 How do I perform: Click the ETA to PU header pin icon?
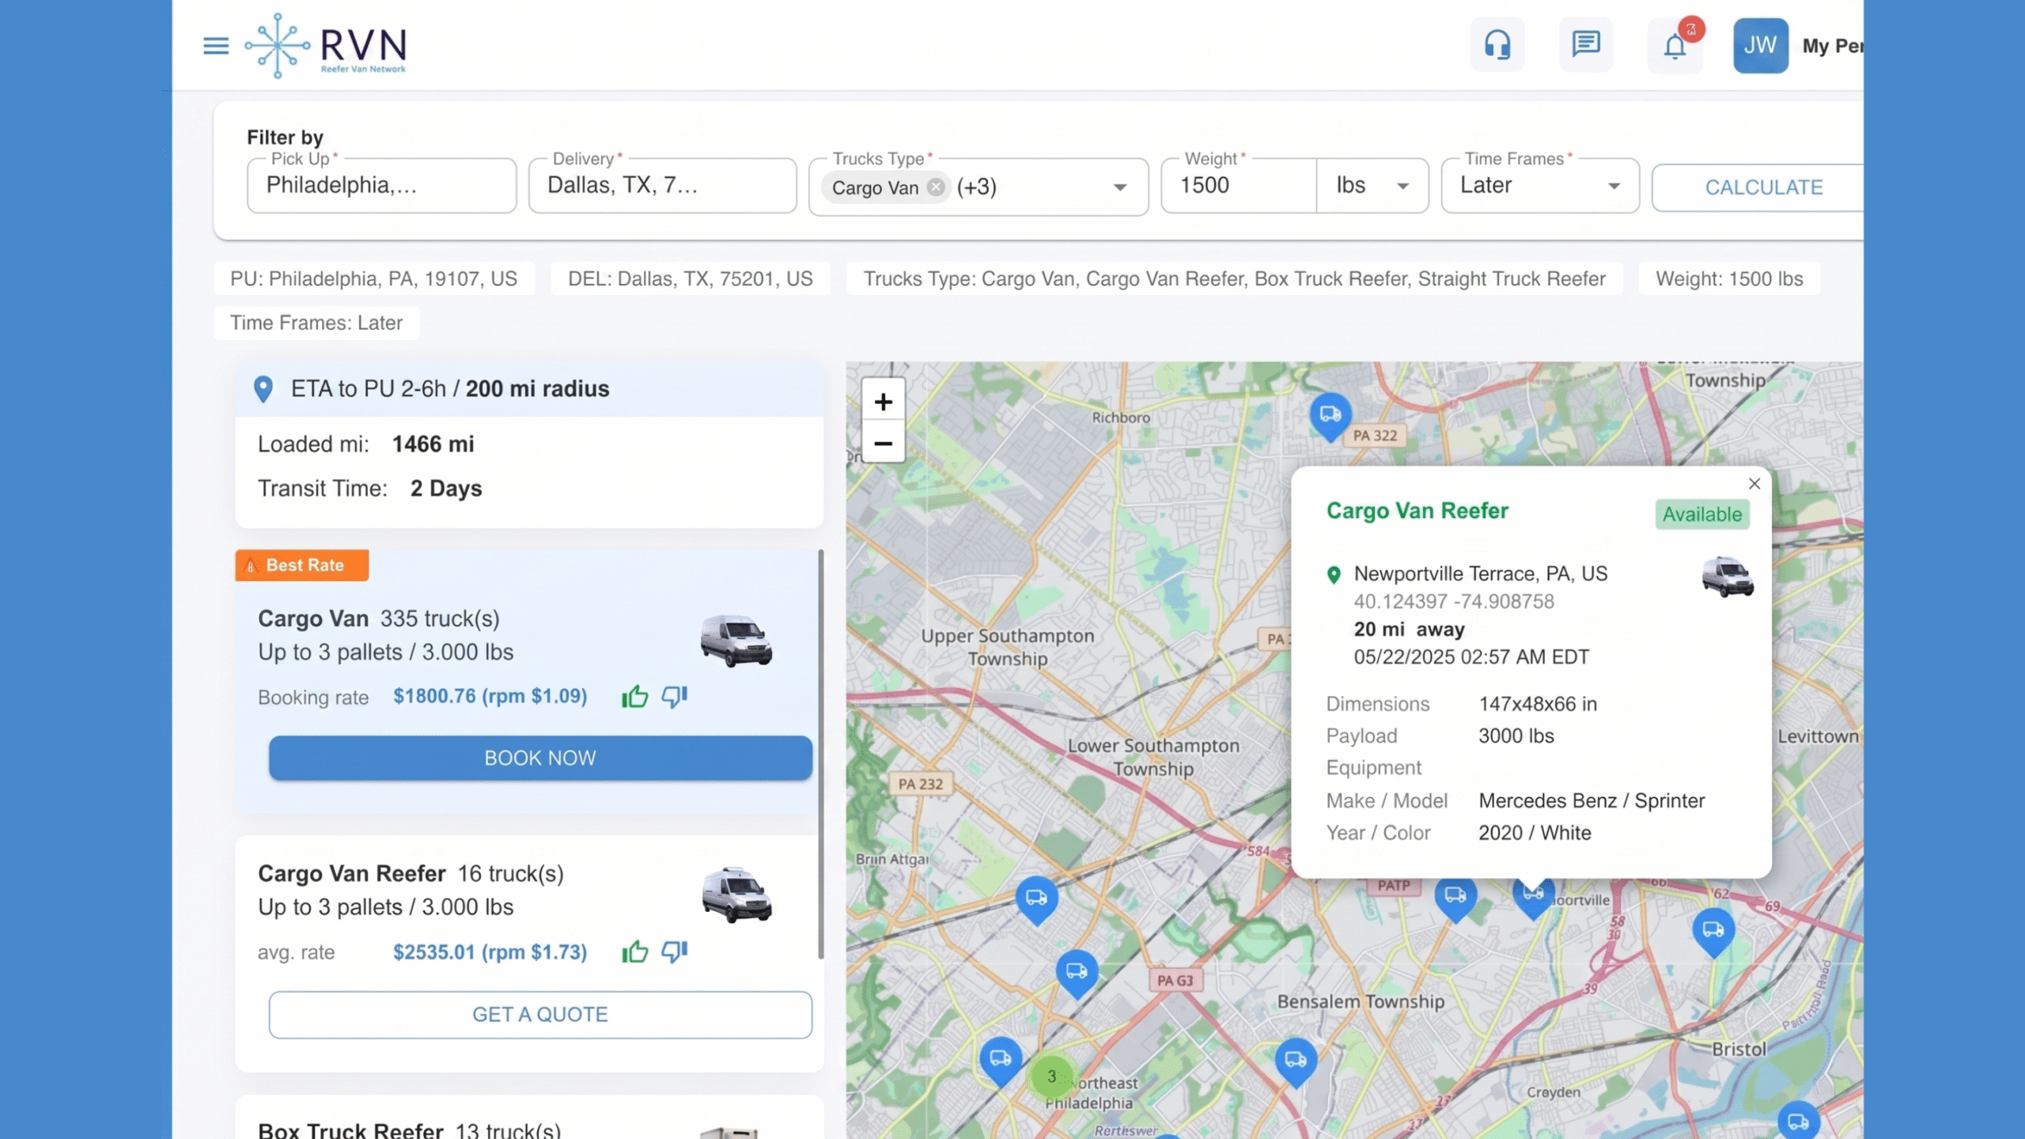[263, 389]
